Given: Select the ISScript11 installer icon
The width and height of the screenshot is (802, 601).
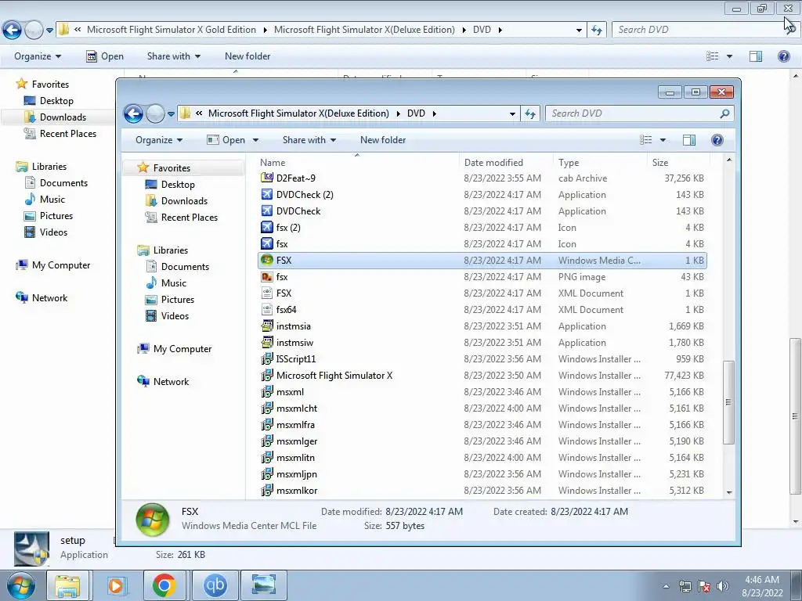Looking at the screenshot, I should click(266, 358).
